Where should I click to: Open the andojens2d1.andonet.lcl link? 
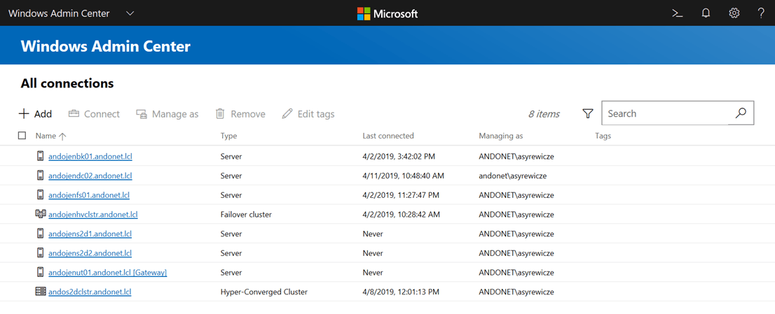coord(90,234)
